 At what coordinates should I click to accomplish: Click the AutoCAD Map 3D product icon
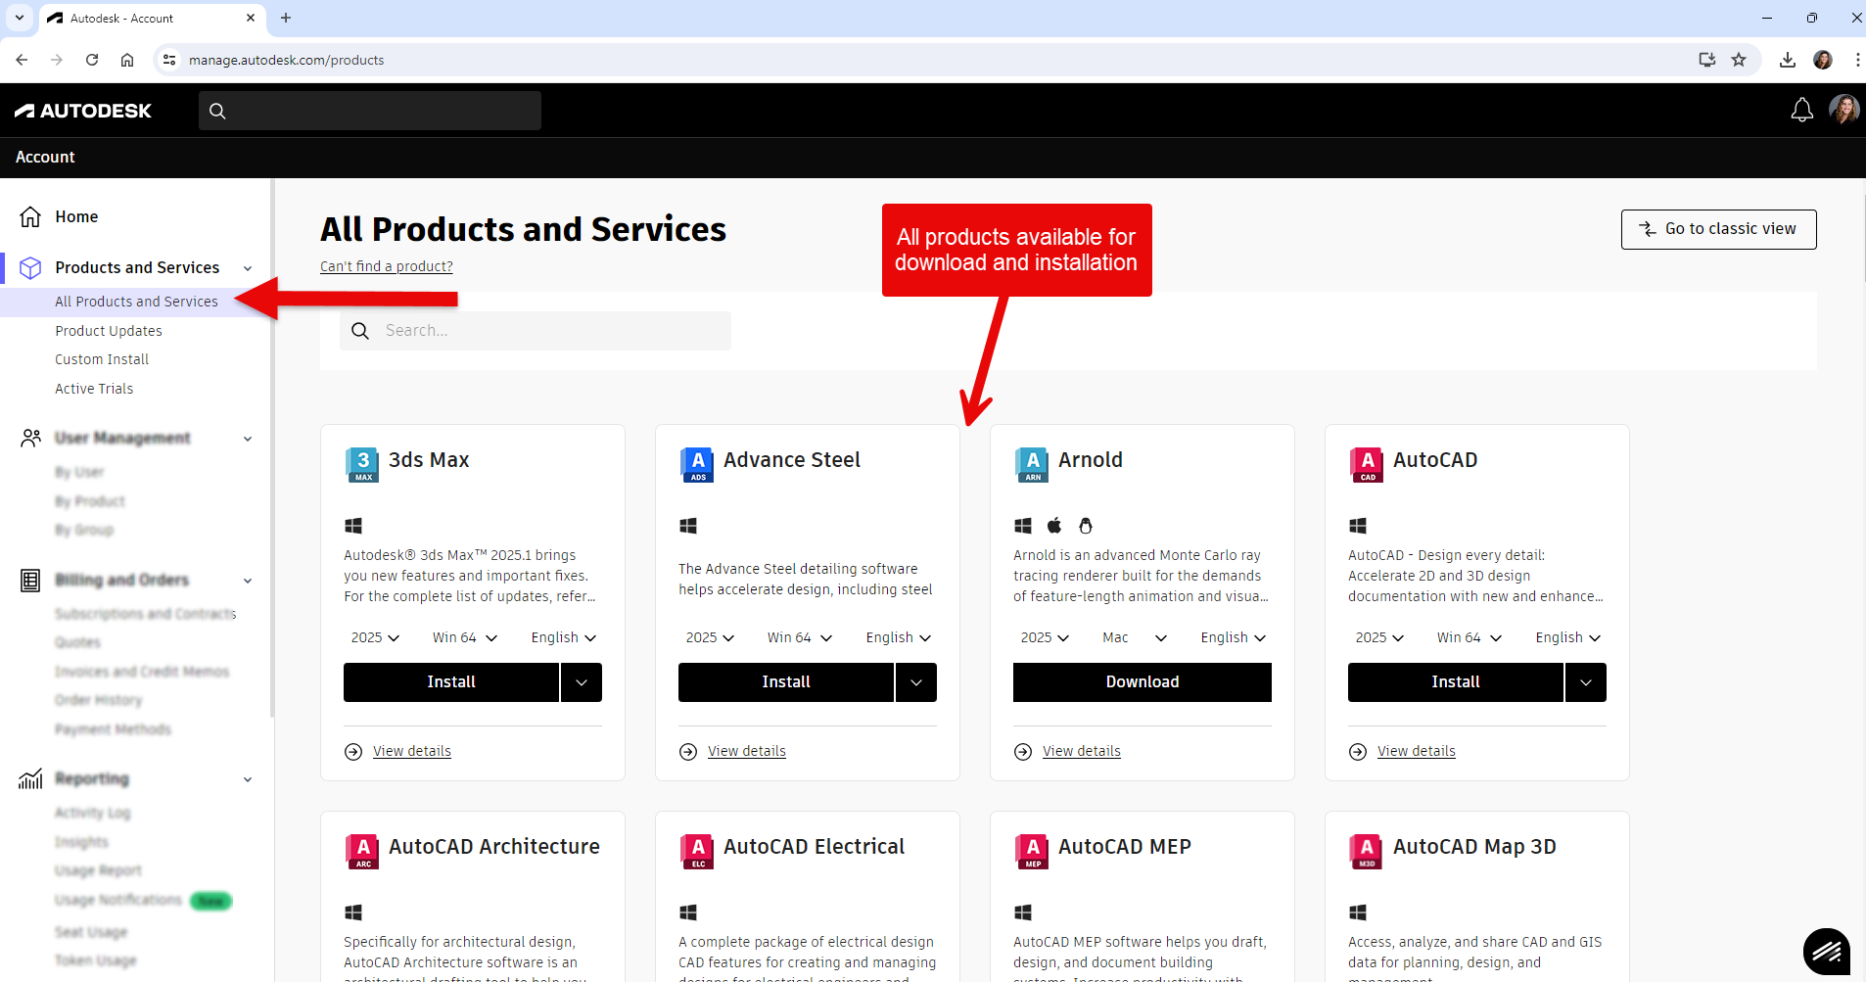click(x=1367, y=851)
